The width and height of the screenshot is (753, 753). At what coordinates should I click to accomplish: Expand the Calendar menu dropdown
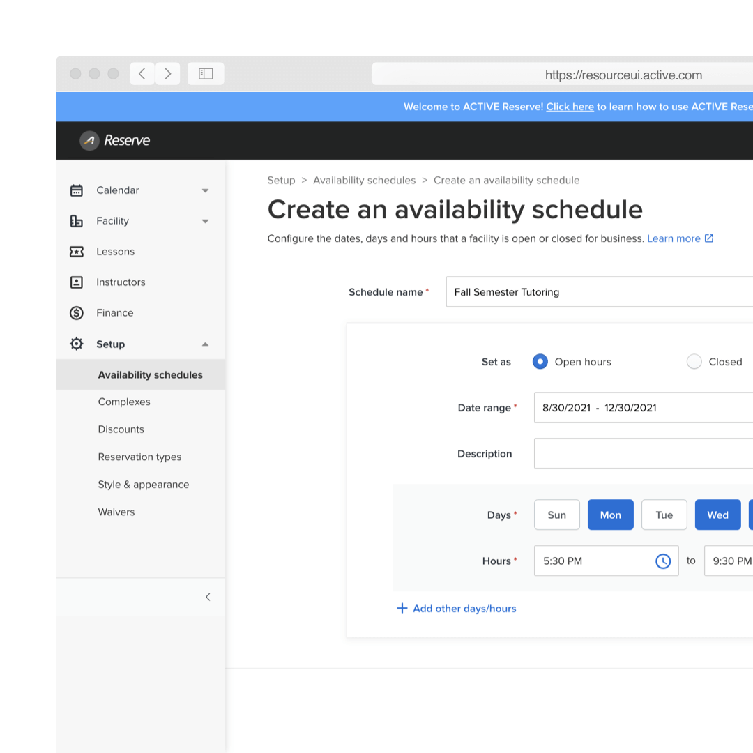click(x=205, y=190)
